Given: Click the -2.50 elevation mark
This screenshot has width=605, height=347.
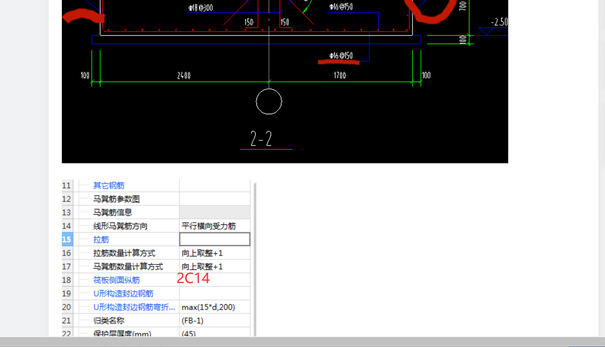Looking at the screenshot, I should [x=499, y=22].
